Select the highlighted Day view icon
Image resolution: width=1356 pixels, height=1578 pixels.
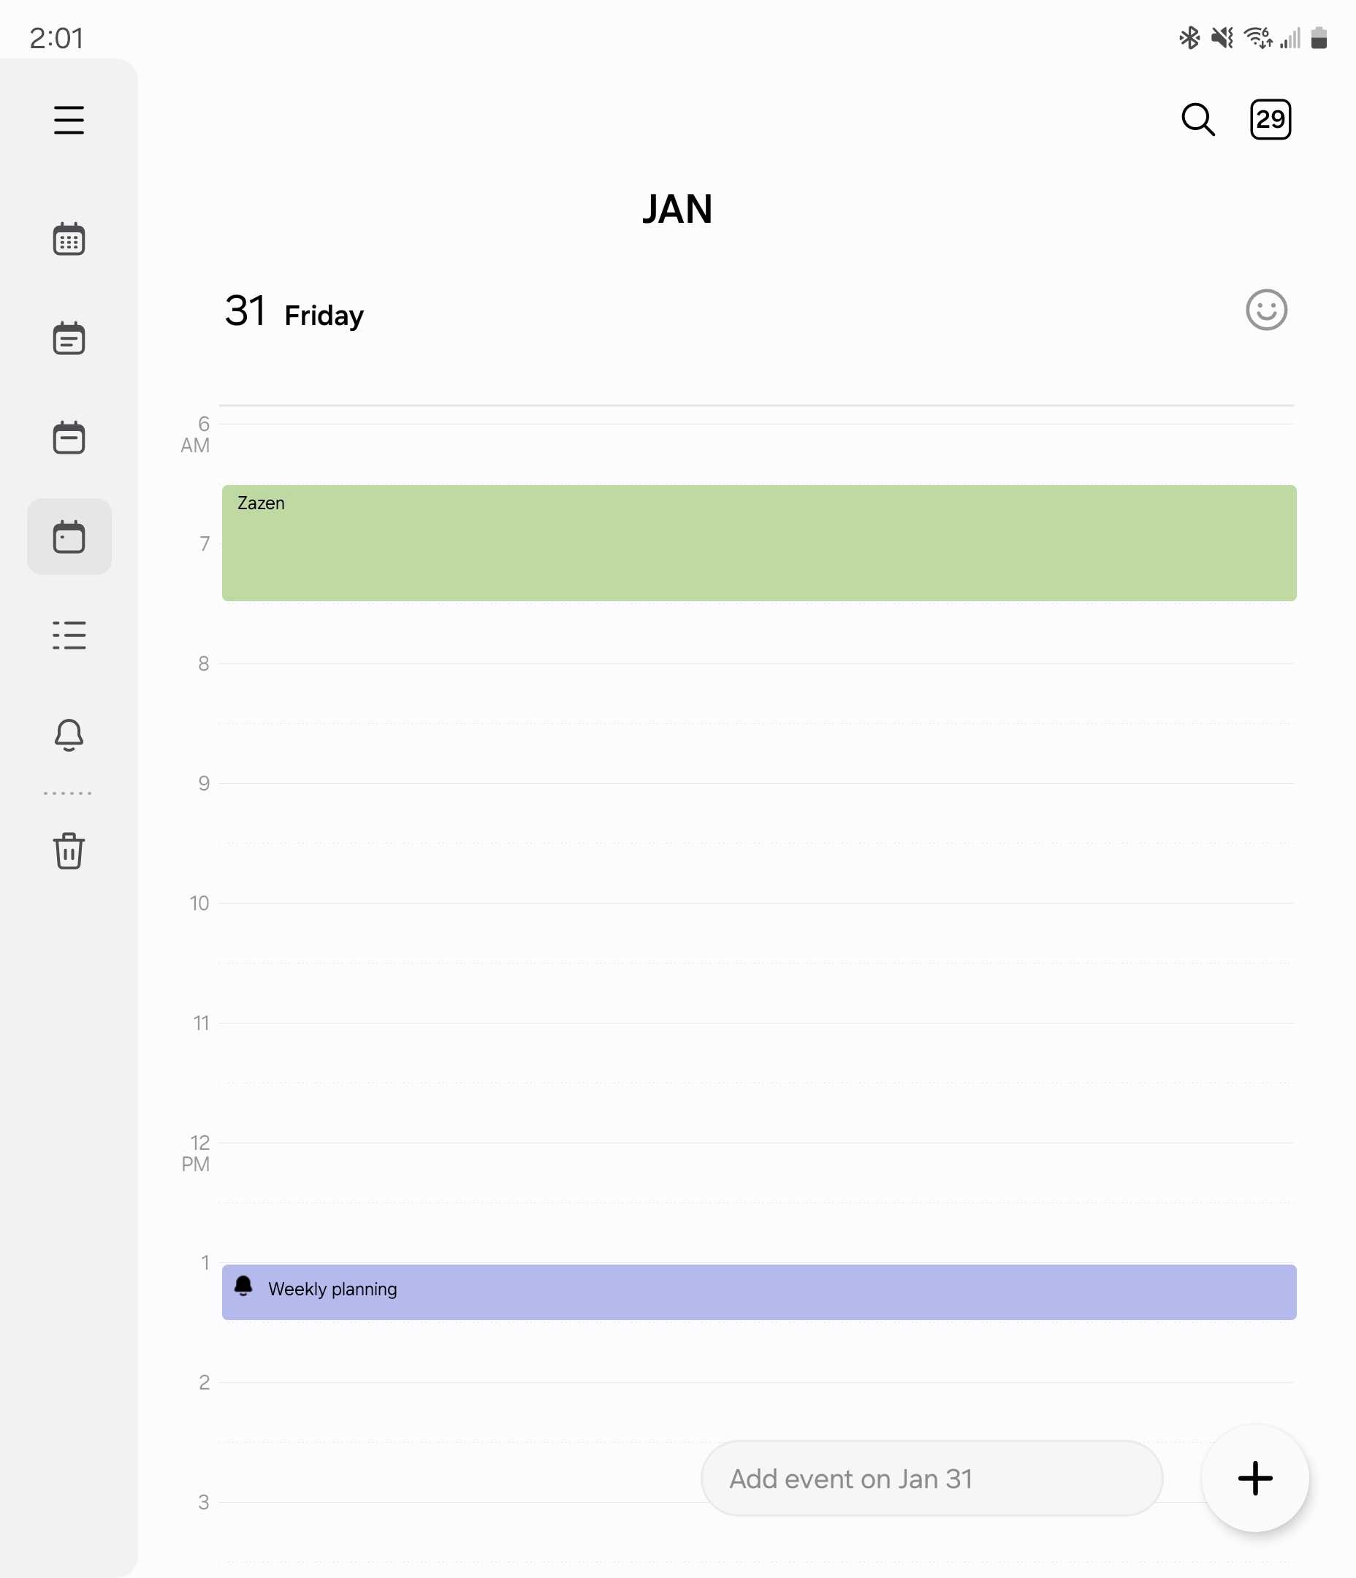[x=69, y=537]
